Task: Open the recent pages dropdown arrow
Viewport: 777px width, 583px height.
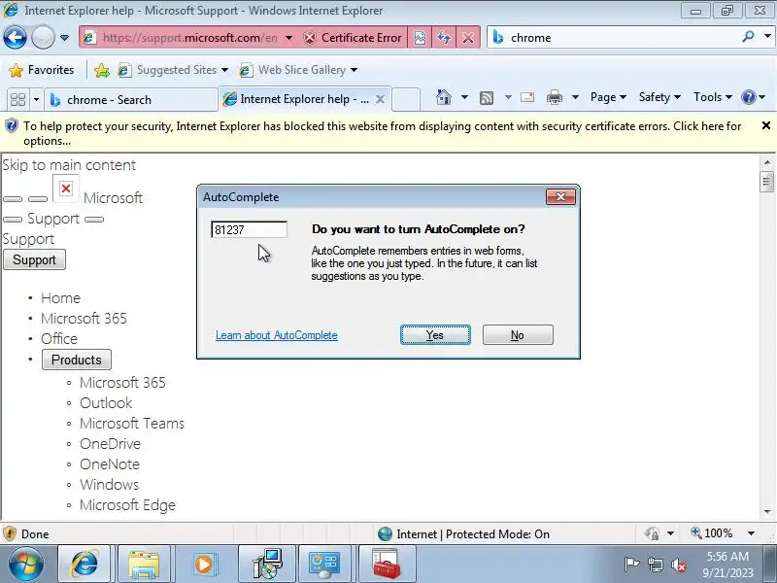Action: coord(64,38)
